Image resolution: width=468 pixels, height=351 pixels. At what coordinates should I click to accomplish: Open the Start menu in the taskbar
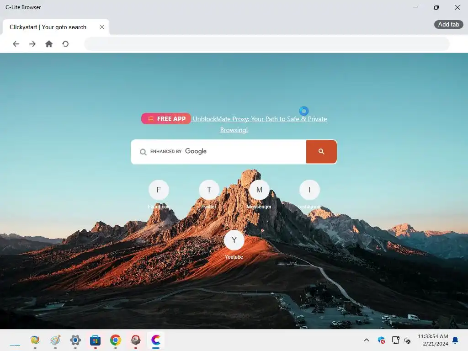click(x=15, y=340)
